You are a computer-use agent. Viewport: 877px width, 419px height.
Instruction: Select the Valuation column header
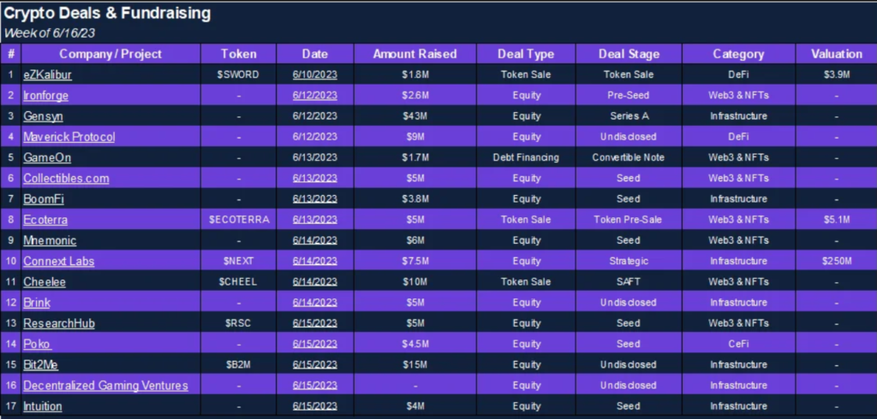pyautogui.click(x=837, y=54)
